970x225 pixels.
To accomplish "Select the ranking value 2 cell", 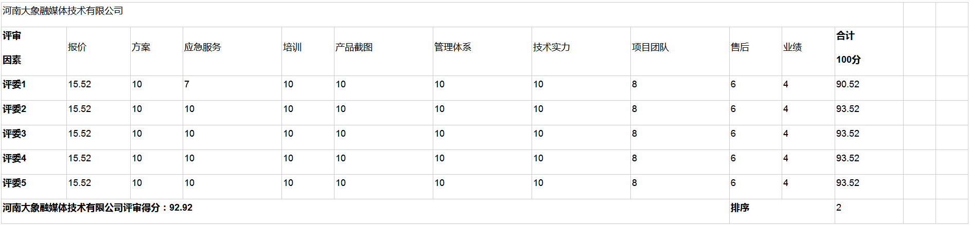I will point(839,208).
